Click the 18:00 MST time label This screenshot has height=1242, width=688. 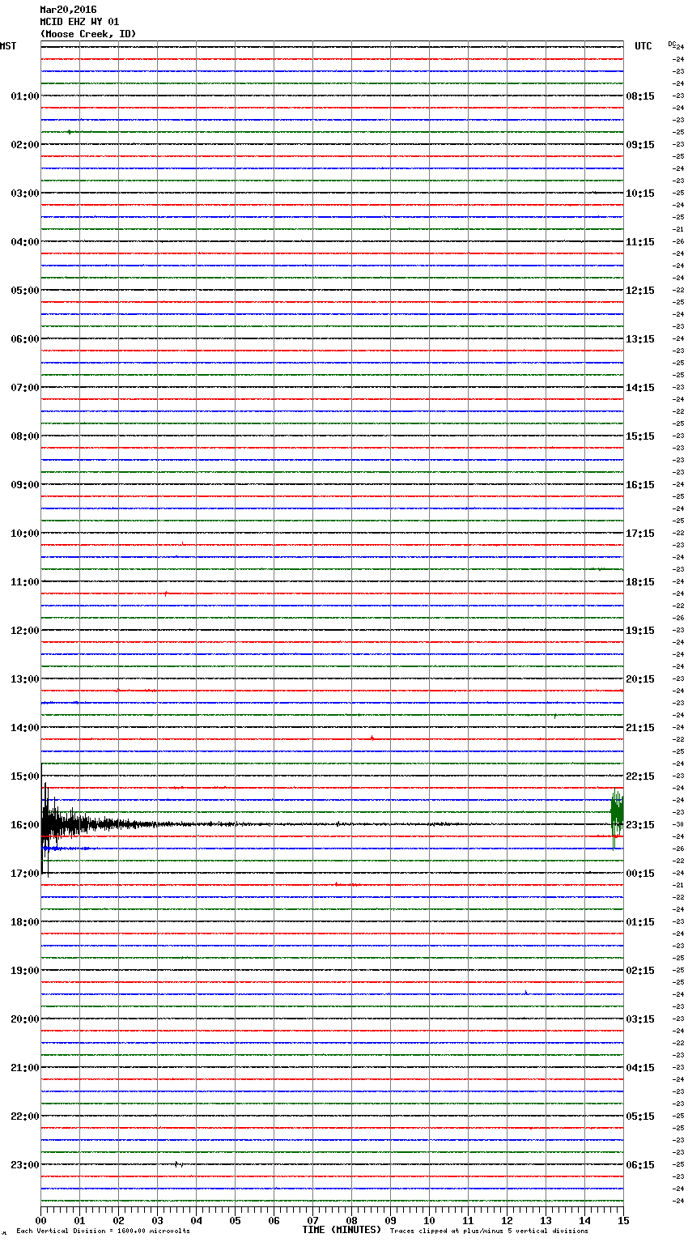(x=25, y=922)
